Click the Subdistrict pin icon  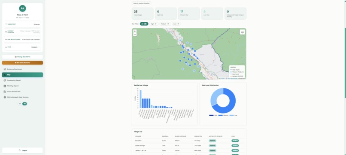pos(6,24)
